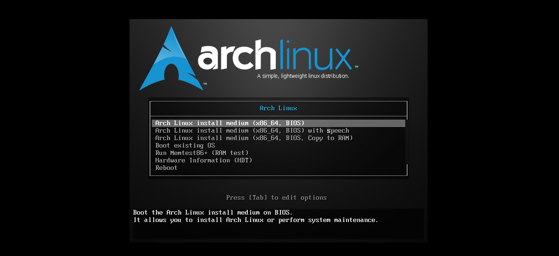Select Arch Linux install medium (x86_64, BIOS) entry

279,123
